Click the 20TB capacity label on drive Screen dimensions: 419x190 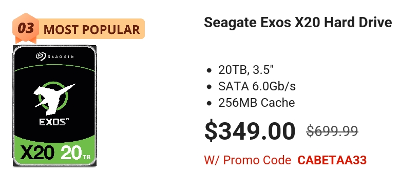click(76, 153)
